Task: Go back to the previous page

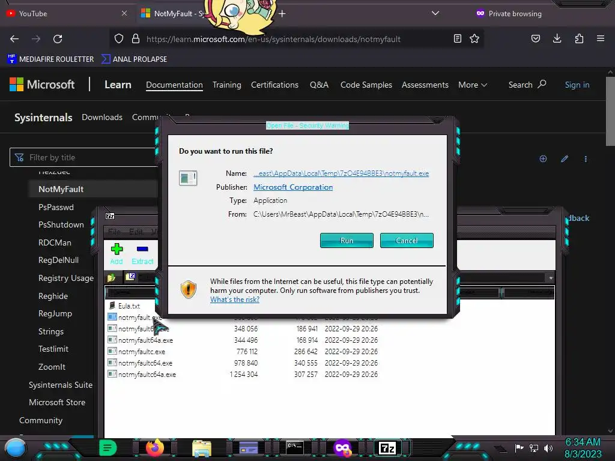Action: [14, 39]
